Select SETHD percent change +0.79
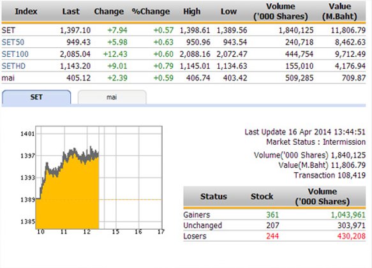The height and width of the screenshot is (268, 372). 163,66
